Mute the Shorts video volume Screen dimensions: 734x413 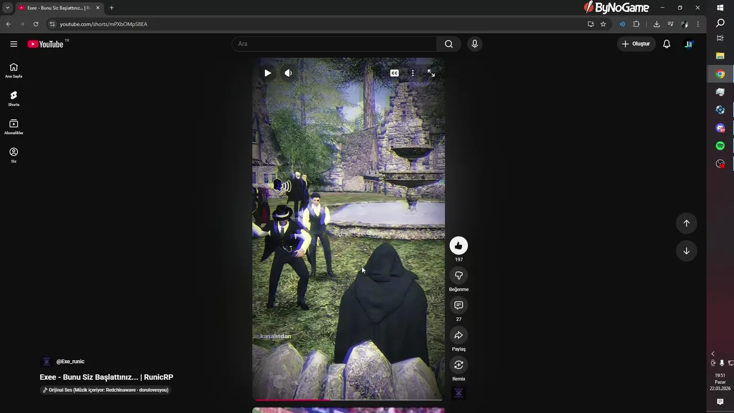point(288,73)
